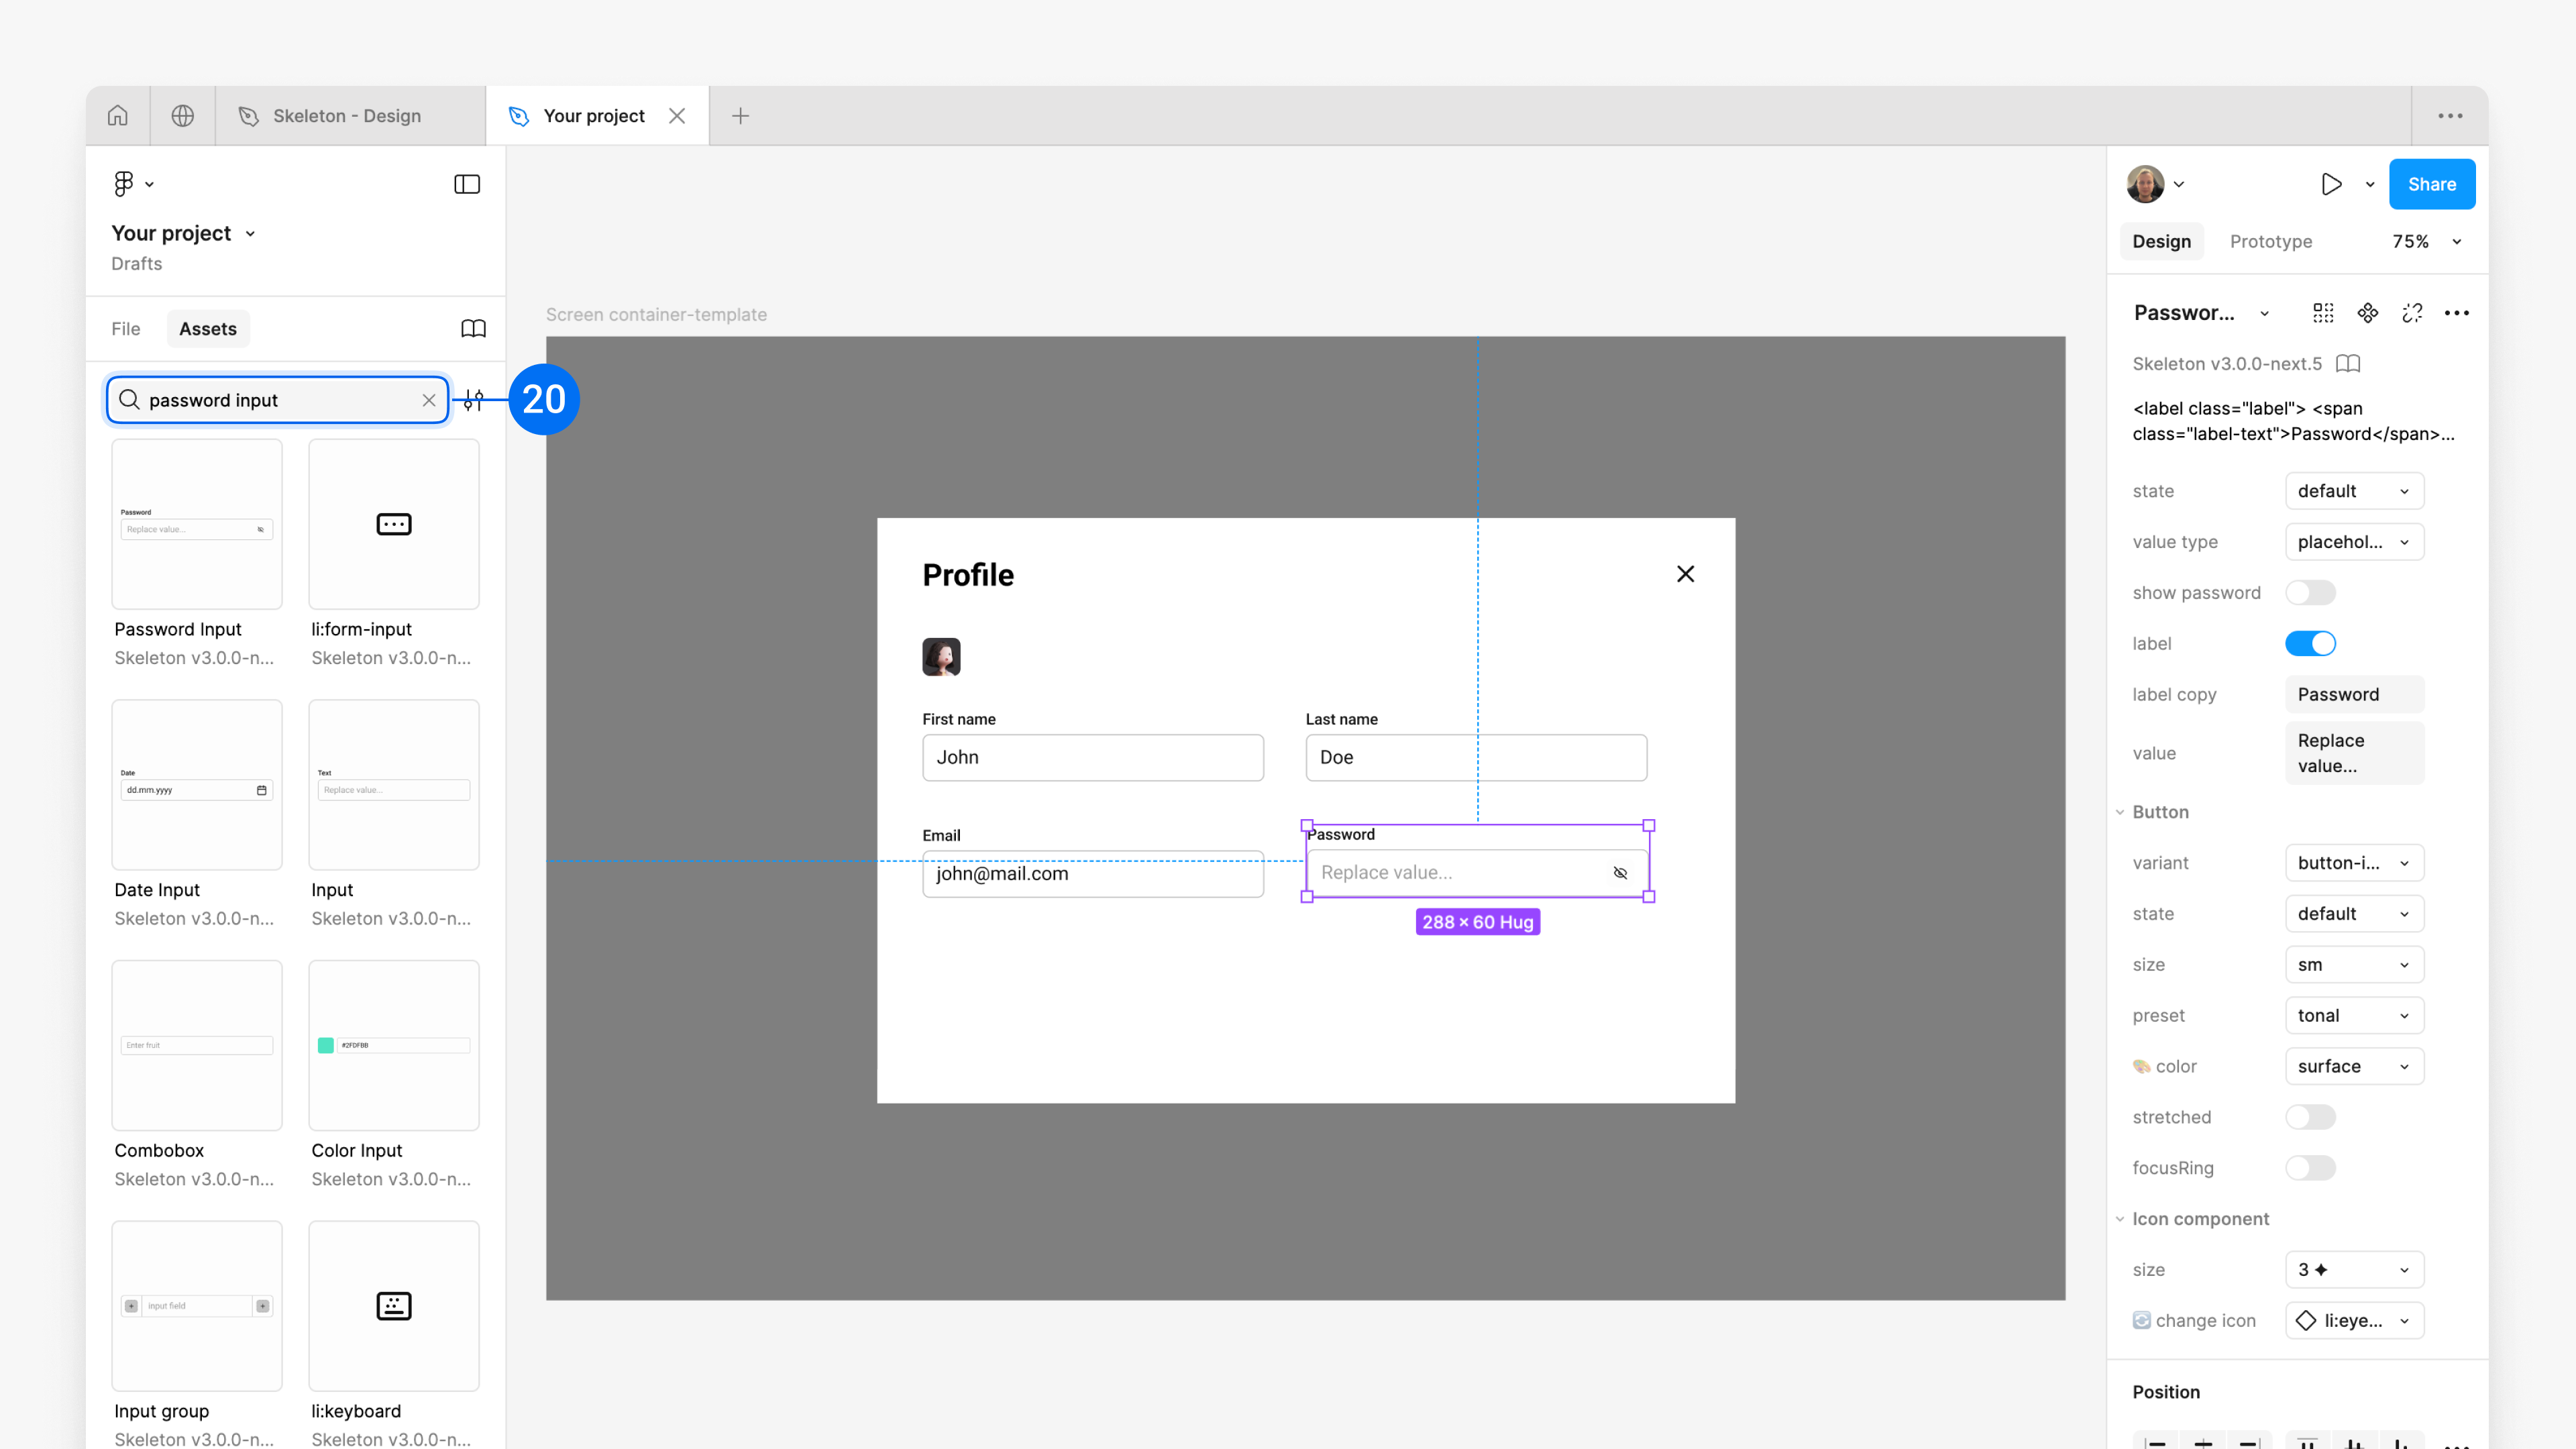This screenshot has width=2576, height=1449.
Task: Open the value type dropdown
Action: coord(2354,542)
